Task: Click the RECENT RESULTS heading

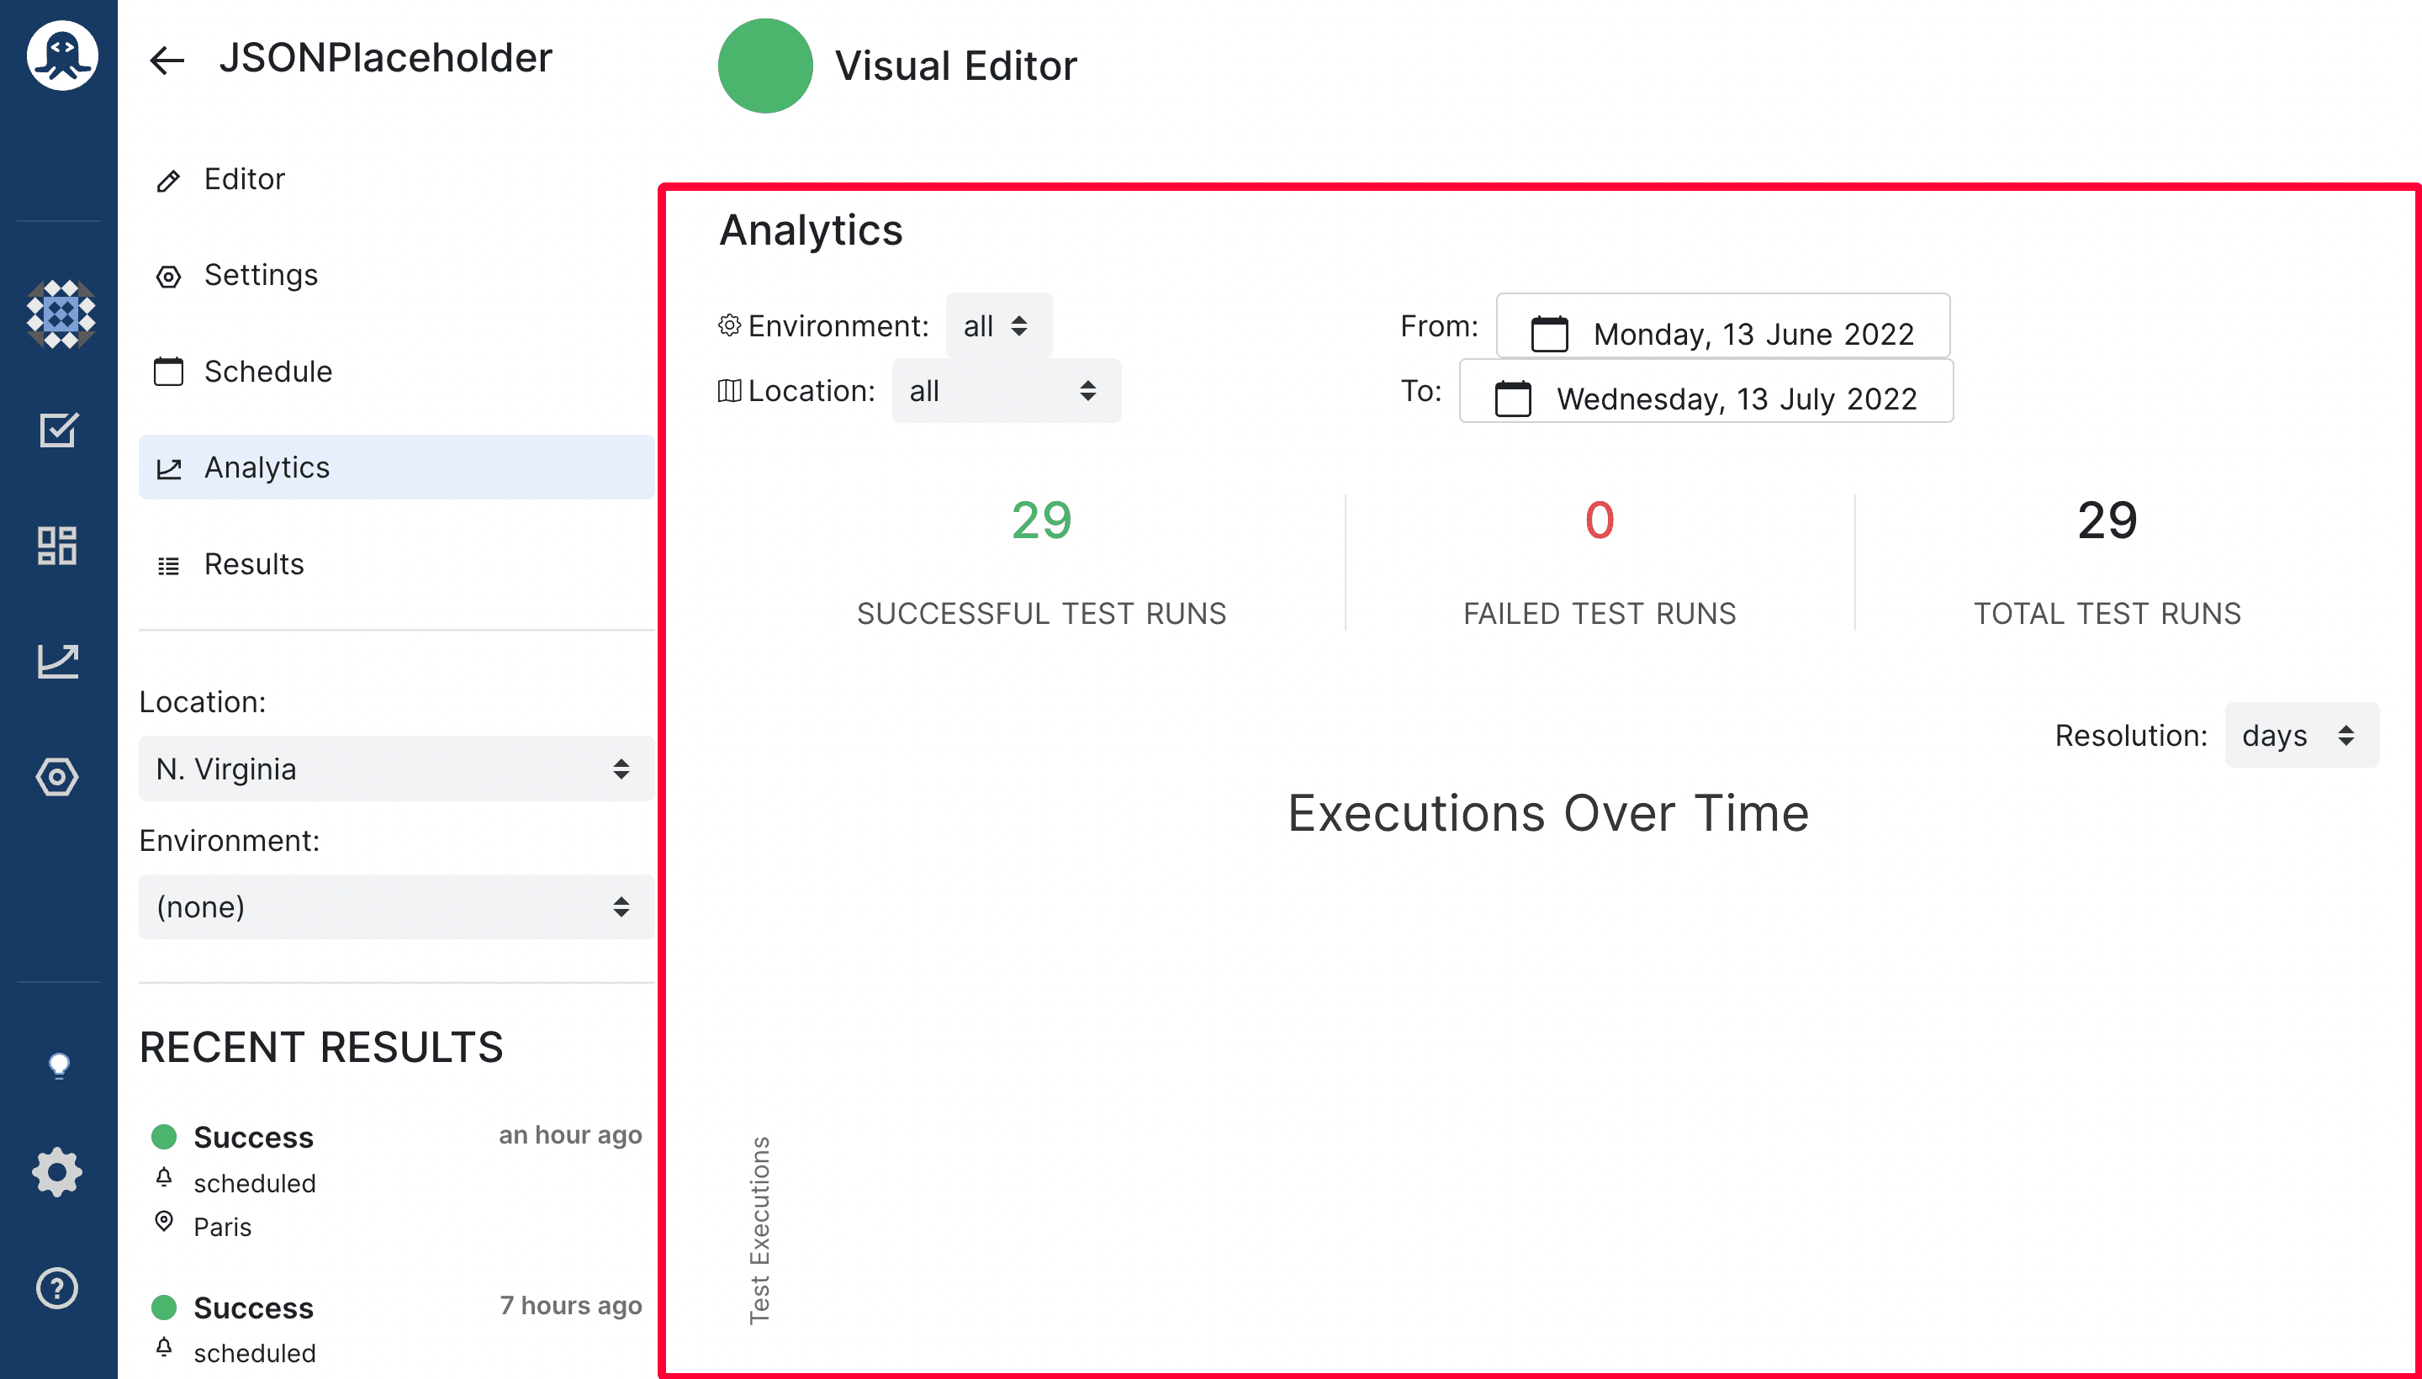Action: coord(321,1047)
